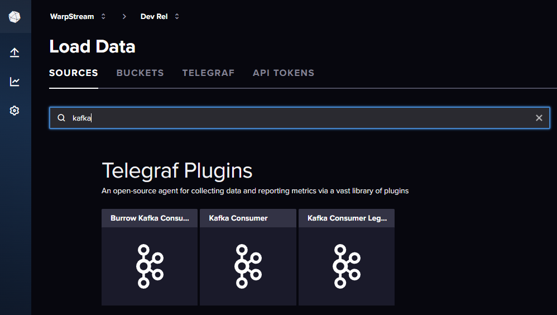This screenshot has width=557, height=315.
Task: Click the InfluxDB logo in the sidebar
Action: pos(15,17)
